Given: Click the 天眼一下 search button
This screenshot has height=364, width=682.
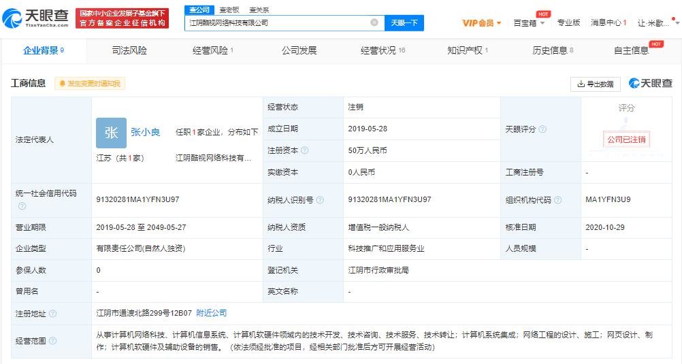Looking at the screenshot, I should click(x=404, y=22).
